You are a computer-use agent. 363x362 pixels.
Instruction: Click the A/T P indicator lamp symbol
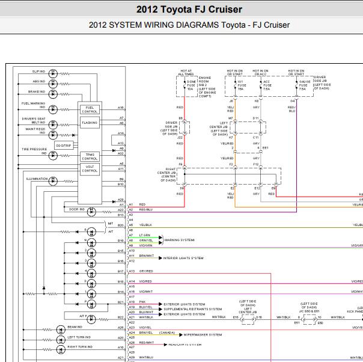(91, 319)
